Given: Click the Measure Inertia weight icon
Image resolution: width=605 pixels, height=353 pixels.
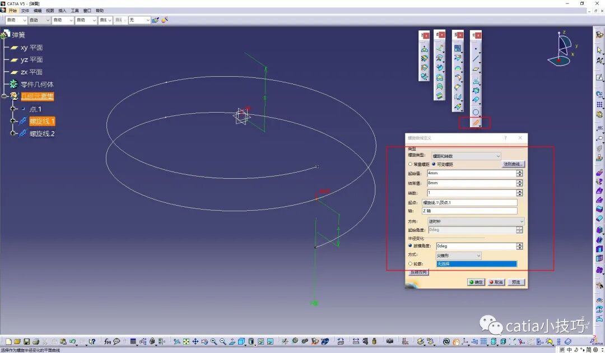Looking at the screenshot, I should point(374,341).
